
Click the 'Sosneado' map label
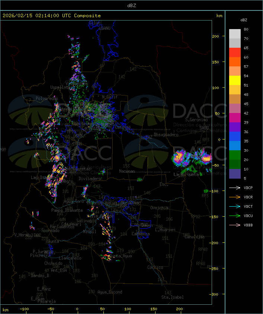tap(50, 230)
